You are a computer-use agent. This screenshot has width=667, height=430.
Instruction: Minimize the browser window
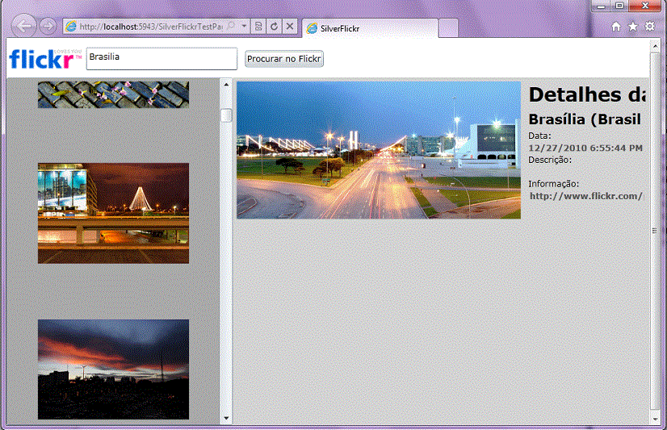pos(601,6)
